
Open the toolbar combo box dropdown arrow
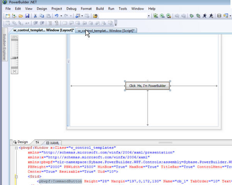pos(149,16)
